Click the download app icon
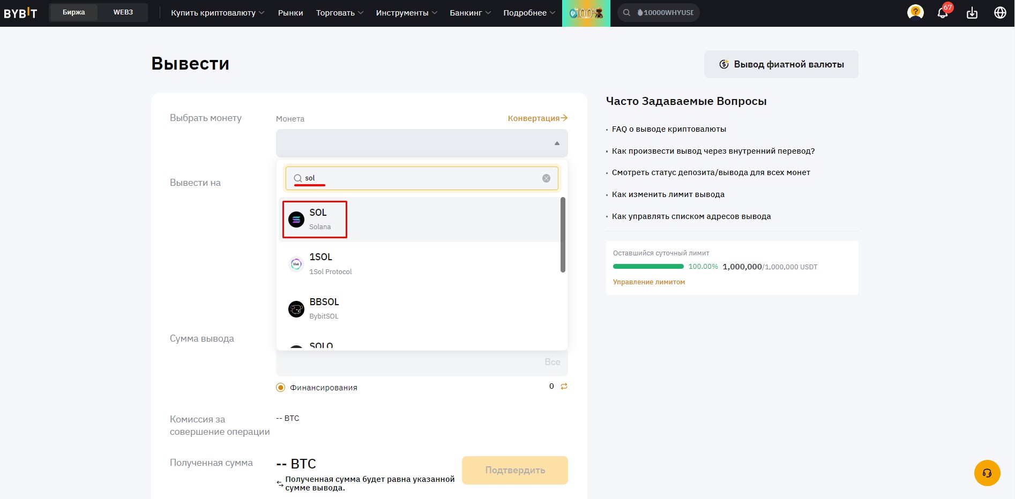Image resolution: width=1015 pixels, height=499 pixels. pos(972,13)
